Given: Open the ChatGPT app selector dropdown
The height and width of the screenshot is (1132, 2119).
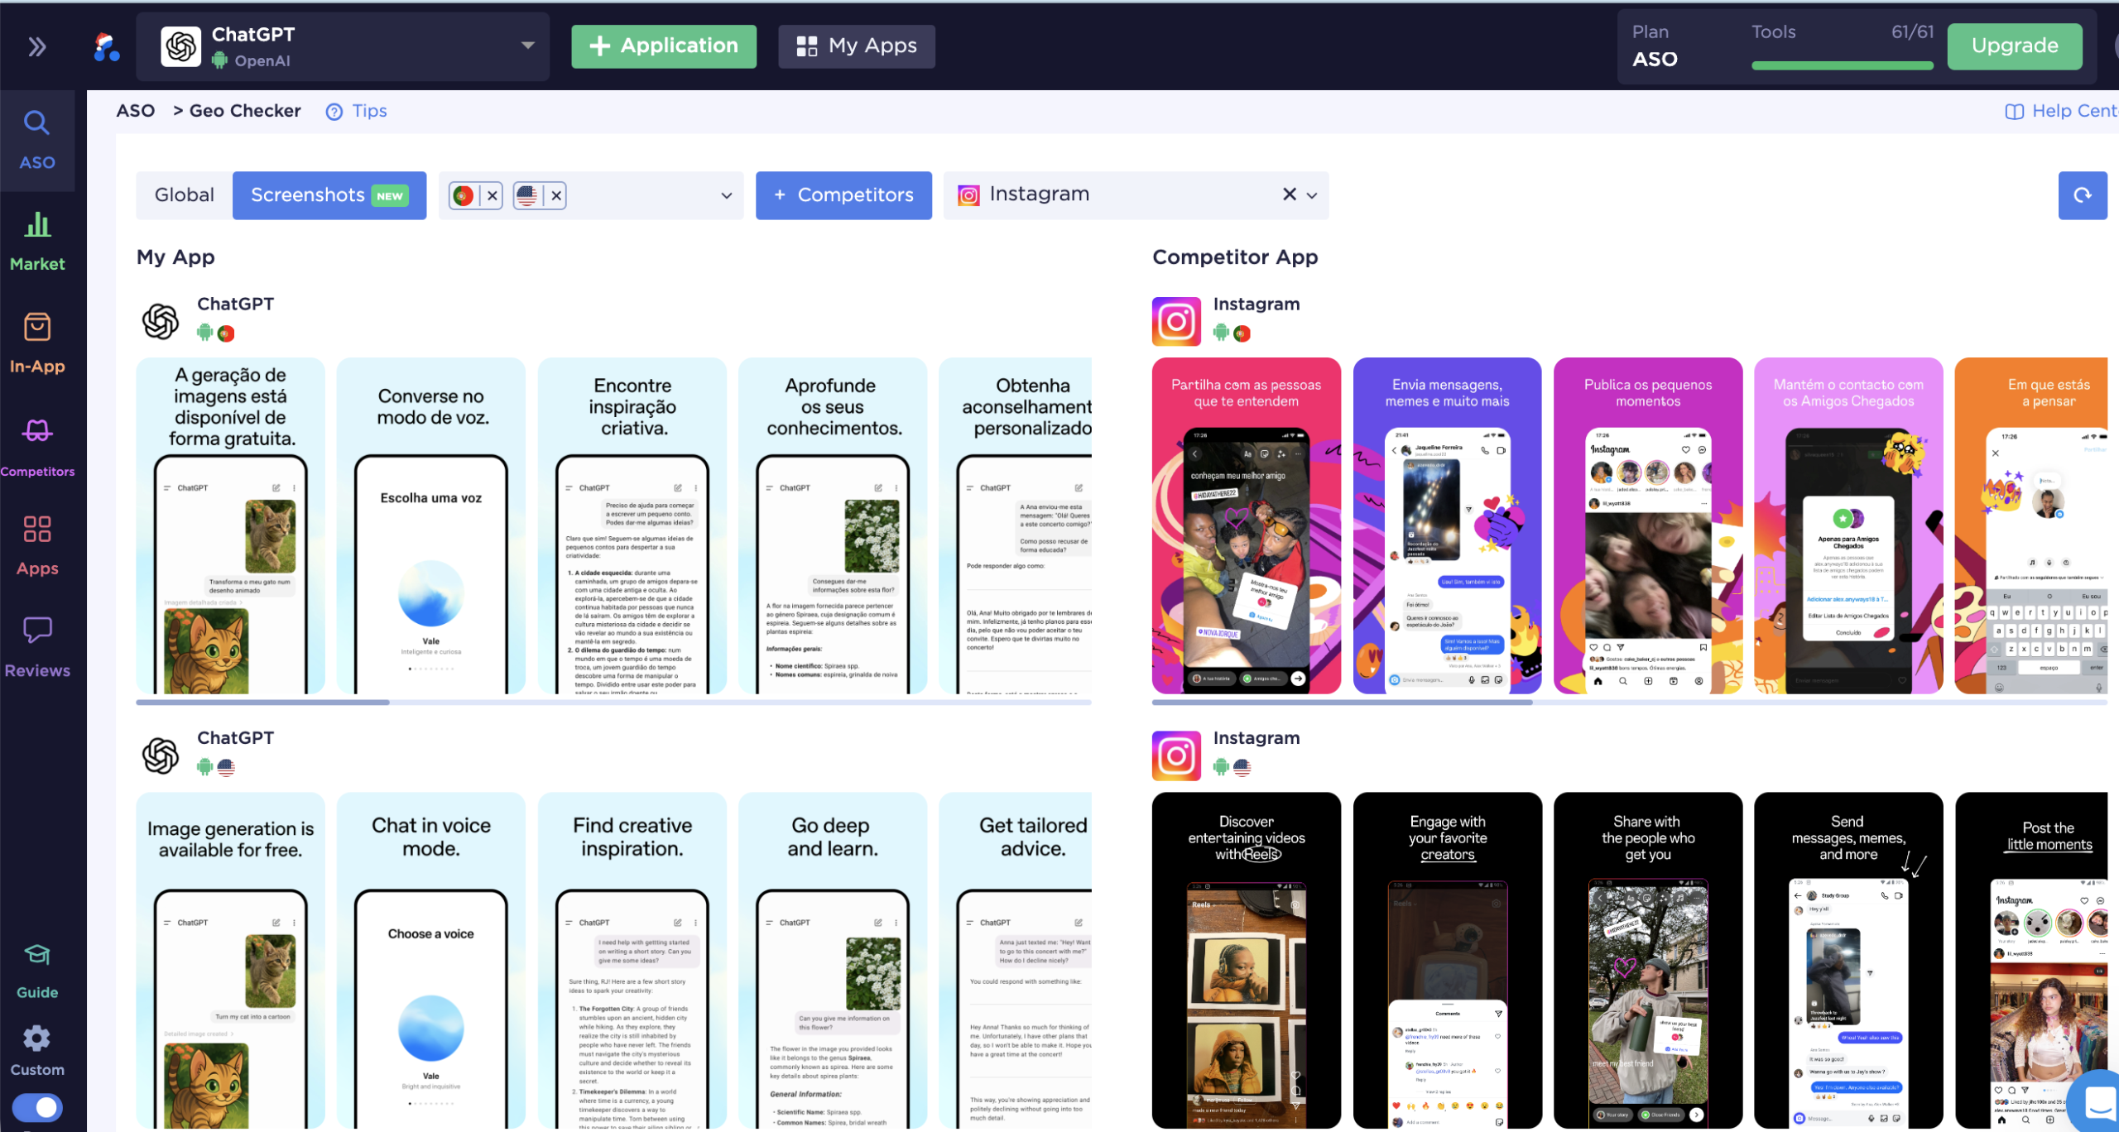Looking at the screenshot, I should 527,46.
